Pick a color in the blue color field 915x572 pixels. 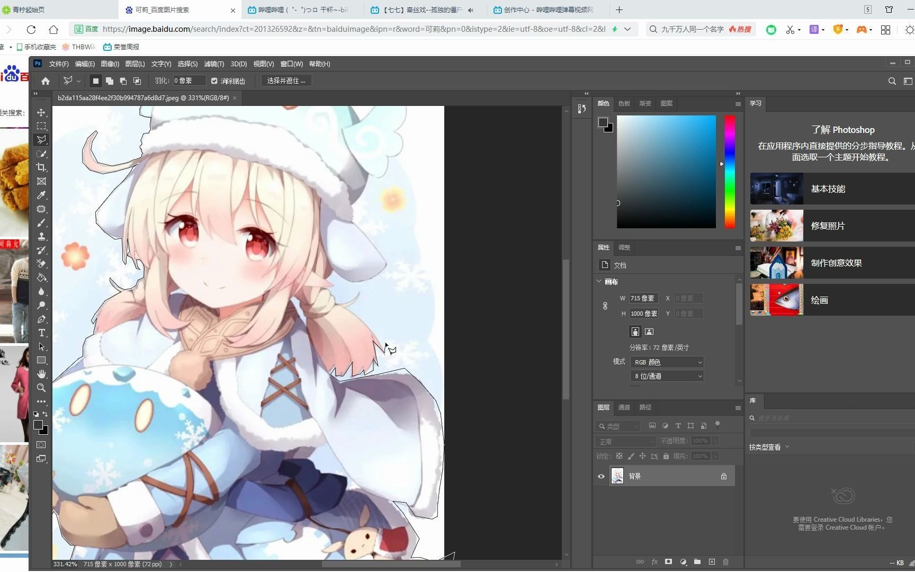[666, 172]
